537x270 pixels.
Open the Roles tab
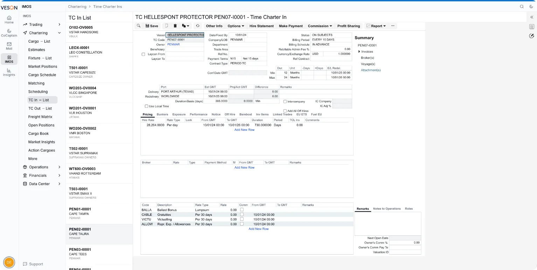409,209
